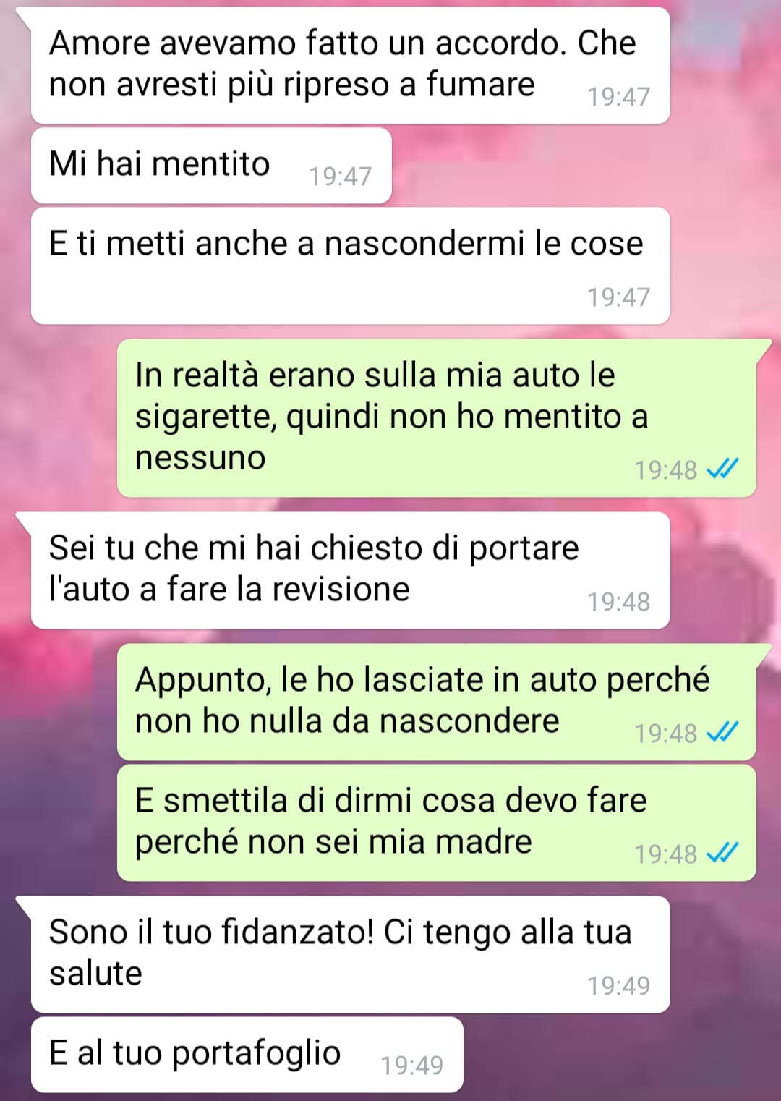This screenshot has height=1101, width=781.
Task: Tap the 'E ti metti anche a nascondermi' message
Action: click(x=350, y=265)
